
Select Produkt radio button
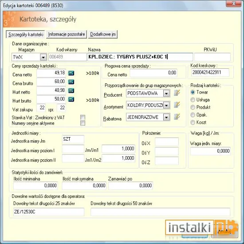tap(193, 107)
